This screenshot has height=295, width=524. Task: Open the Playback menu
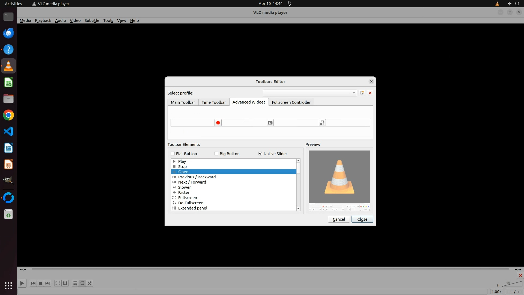(x=43, y=20)
